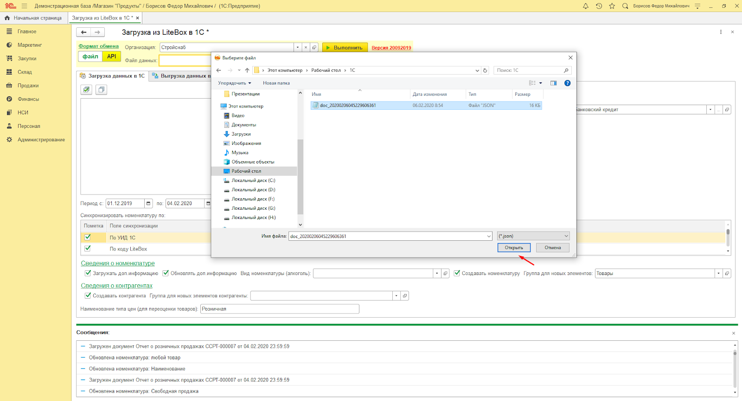Switch to Начальная страница tab
Screen dimensions: 742x401
point(33,18)
